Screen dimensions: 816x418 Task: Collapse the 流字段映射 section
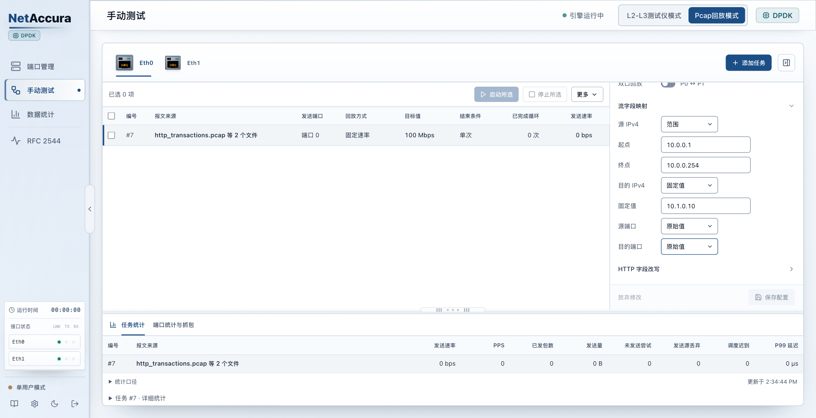tap(706, 106)
